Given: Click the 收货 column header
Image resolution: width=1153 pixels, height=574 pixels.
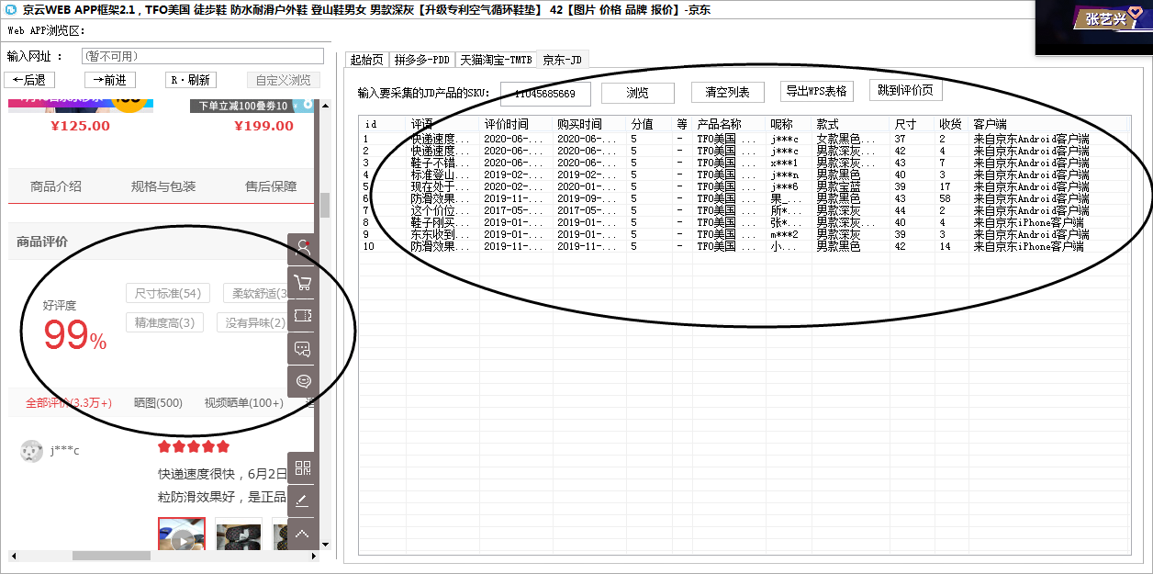Looking at the screenshot, I should (952, 124).
